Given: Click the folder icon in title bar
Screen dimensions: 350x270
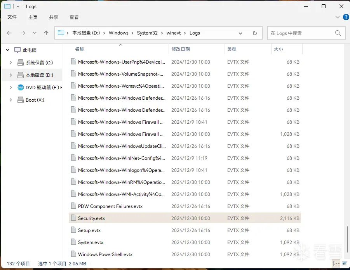Looking at the screenshot, I should tap(7, 6).
